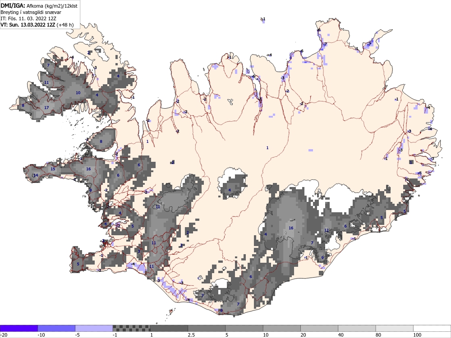This screenshot has width=451, height=338.
Task: Click the '(+48 h)' forecast offset text
Action: pyautogui.click(x=65, y=25)
